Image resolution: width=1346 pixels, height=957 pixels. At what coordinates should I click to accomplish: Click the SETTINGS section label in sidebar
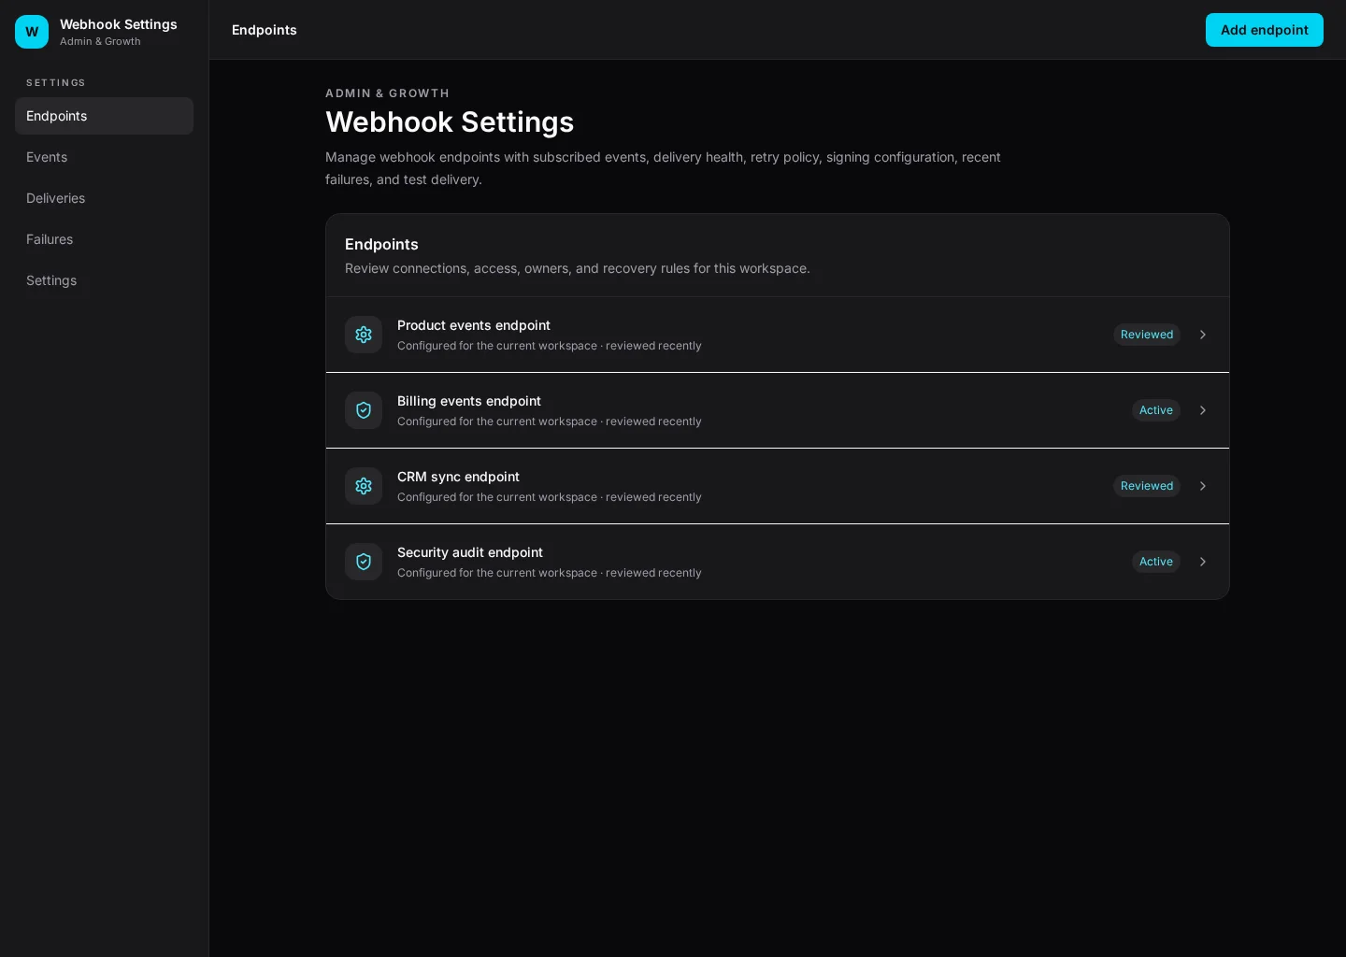coord(56,83)
